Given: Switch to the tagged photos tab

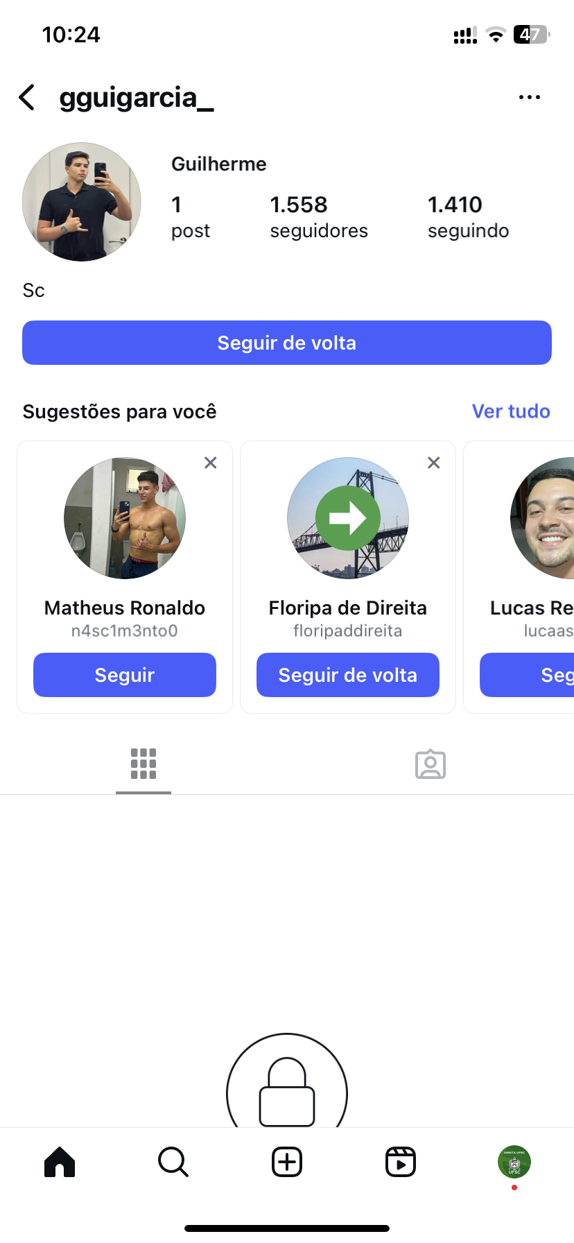Looking at the screenshot, I should [x=430, y=764].
